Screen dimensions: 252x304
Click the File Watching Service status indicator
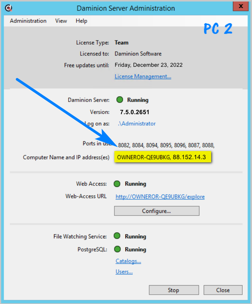pos(117,236)
